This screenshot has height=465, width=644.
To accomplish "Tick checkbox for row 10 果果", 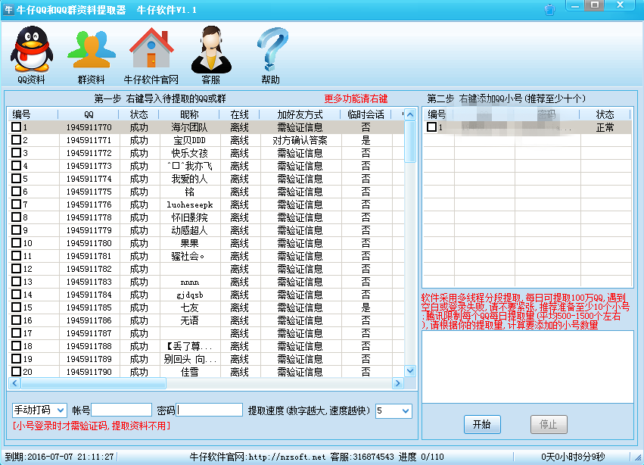I will 16,243.
